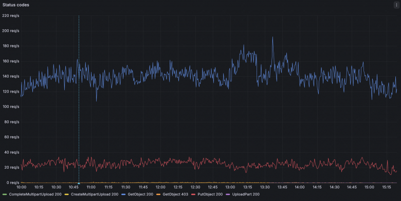Toggle GetObject 403 series in legend
The width and height of the screenshot is (401, 201).
pyautogui.click(x=175, y=194)
